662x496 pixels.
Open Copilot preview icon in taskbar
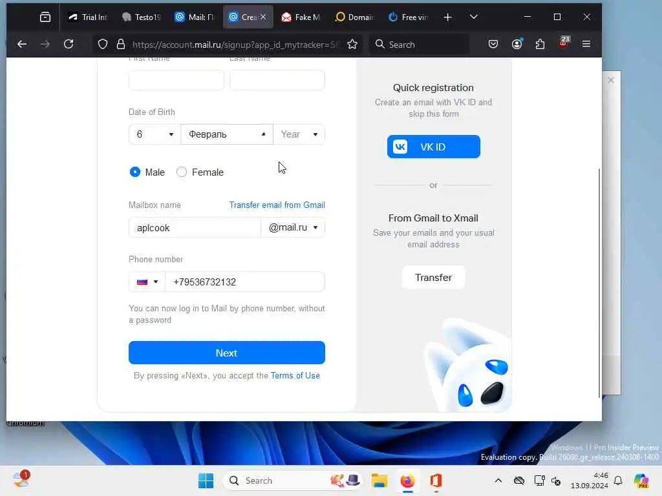click(641, 480)
